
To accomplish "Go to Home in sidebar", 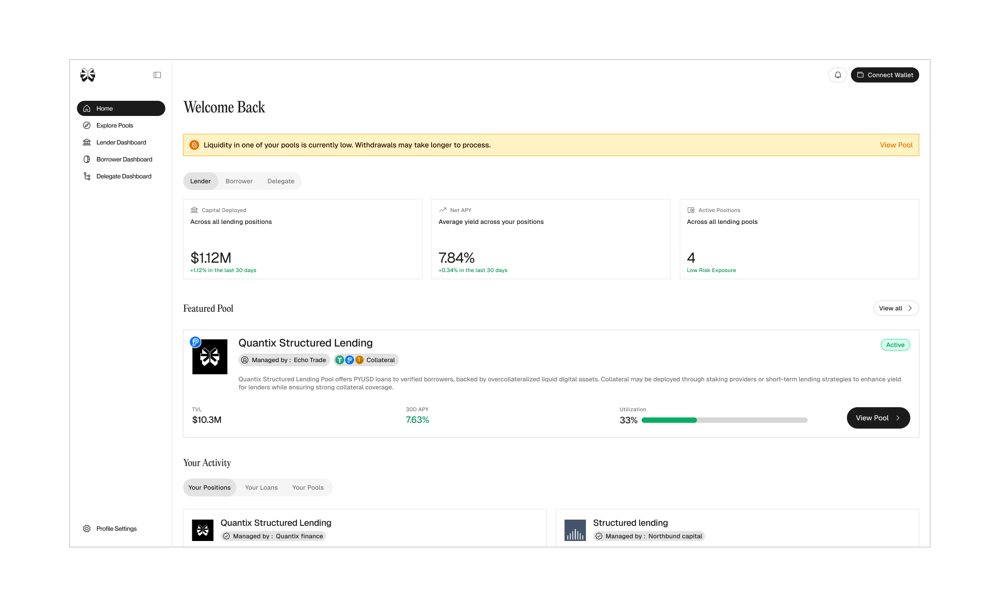I will [121, 108].
